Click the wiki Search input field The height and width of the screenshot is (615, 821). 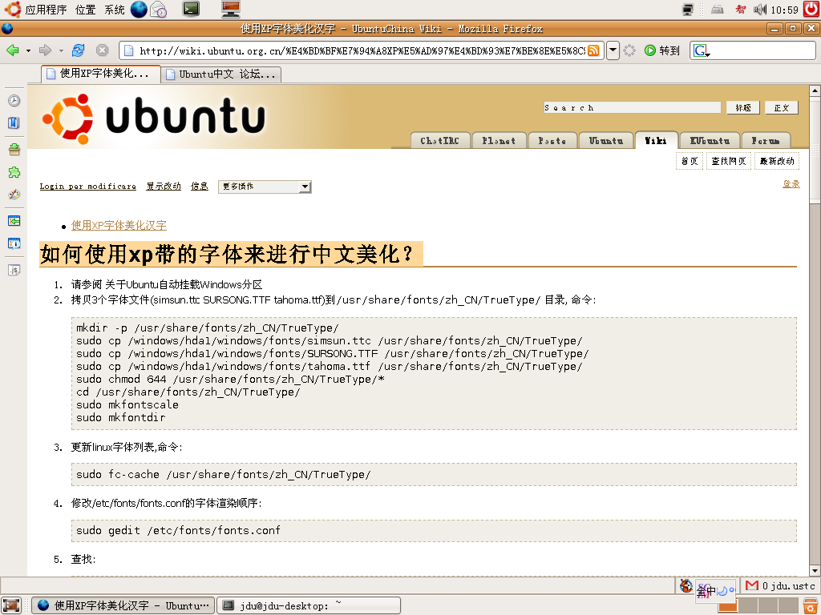(x=632, y=108)
